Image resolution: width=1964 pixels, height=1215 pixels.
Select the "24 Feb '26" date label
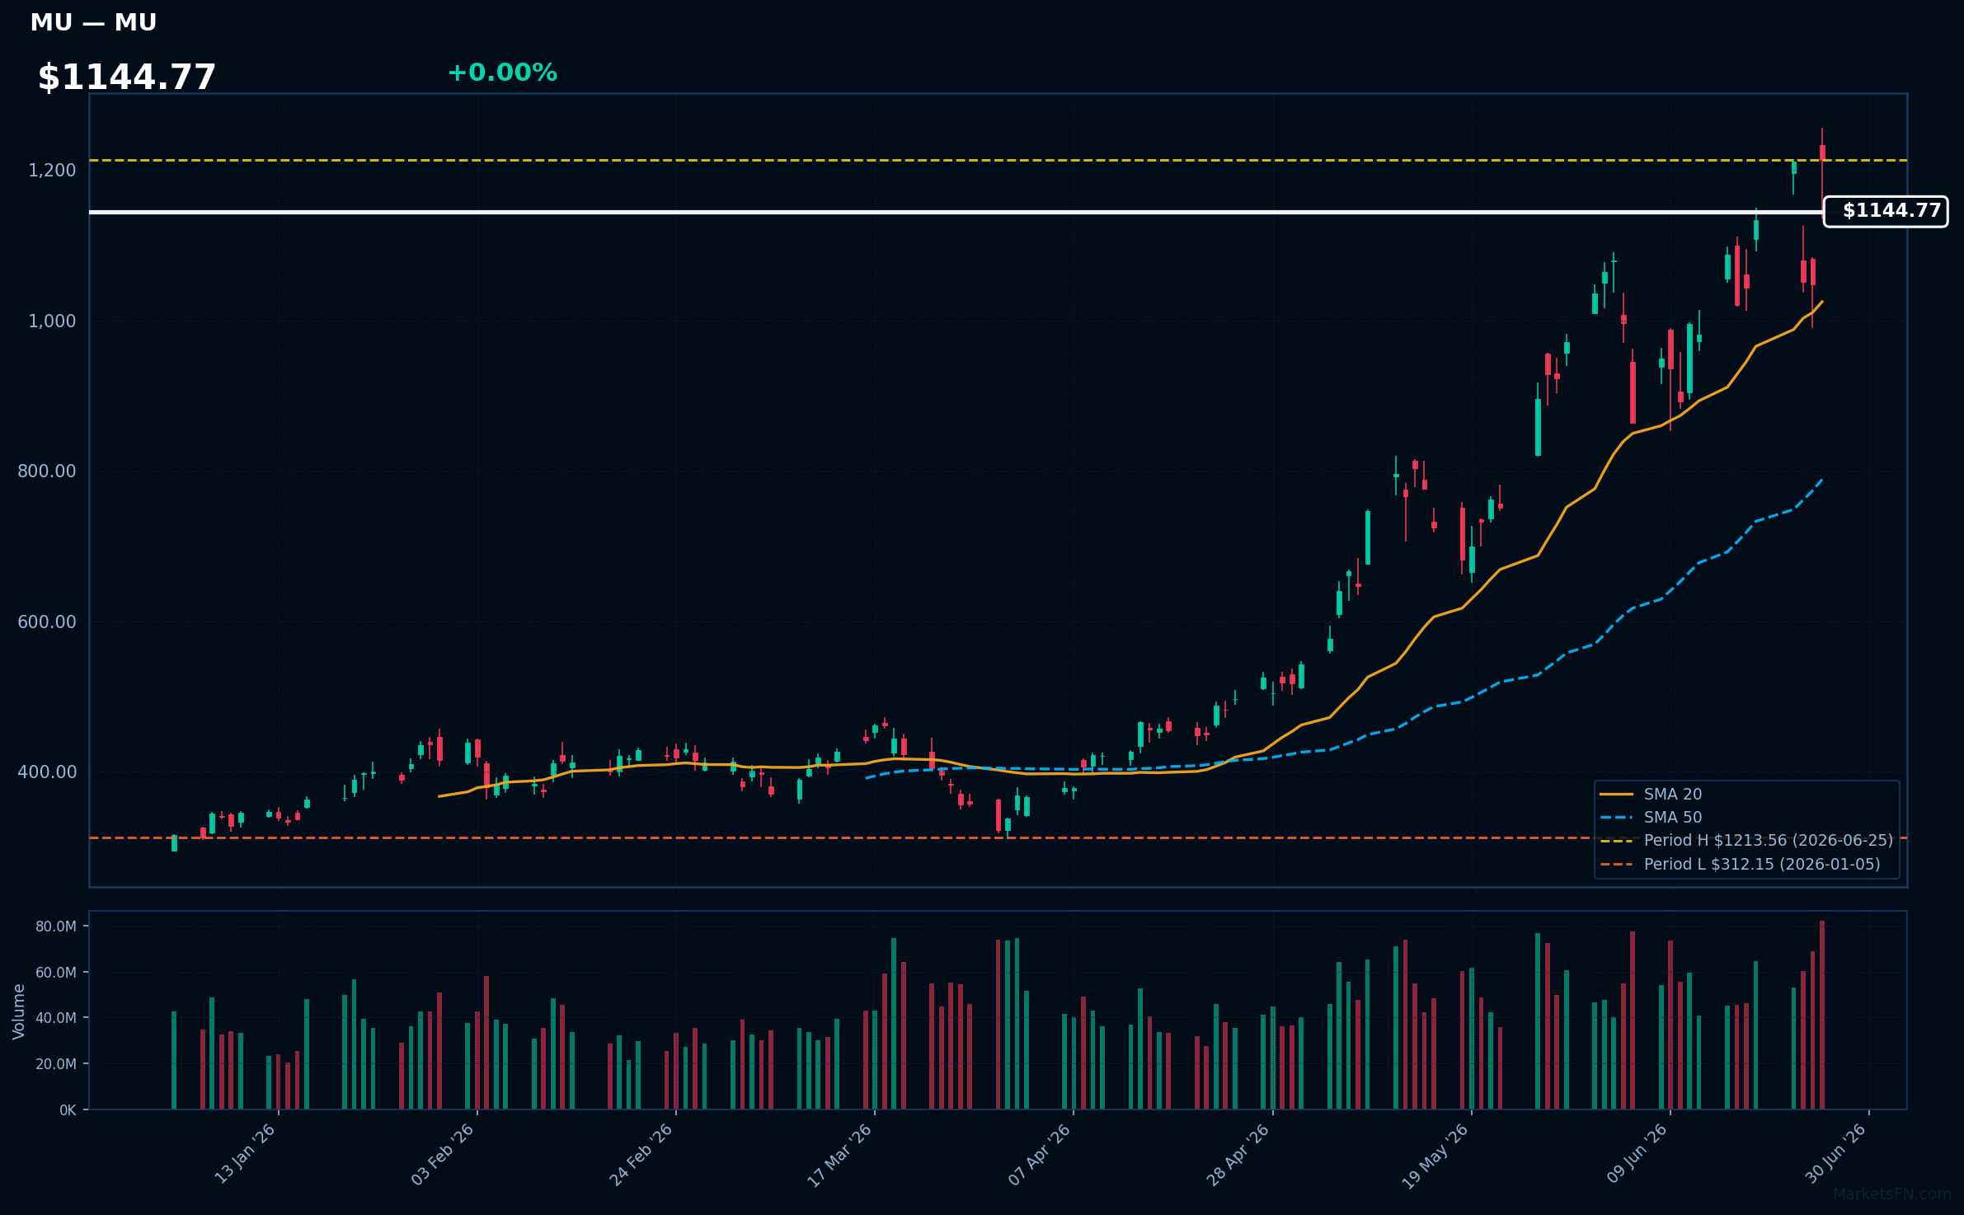point(642,1154)
